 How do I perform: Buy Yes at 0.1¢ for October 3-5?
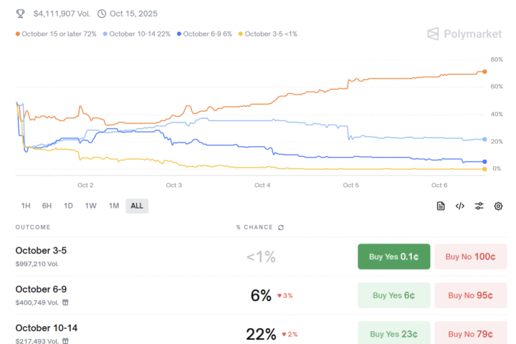393,257
